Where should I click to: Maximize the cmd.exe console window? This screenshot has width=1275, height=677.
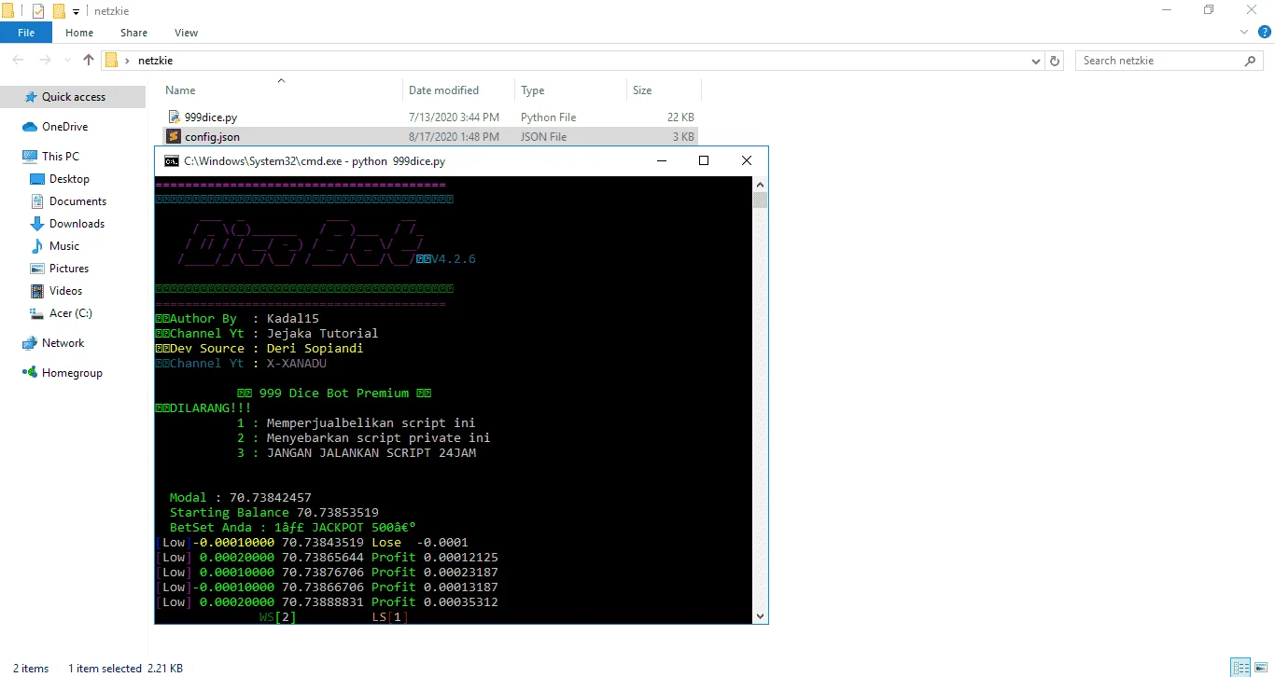coord(704,160)
